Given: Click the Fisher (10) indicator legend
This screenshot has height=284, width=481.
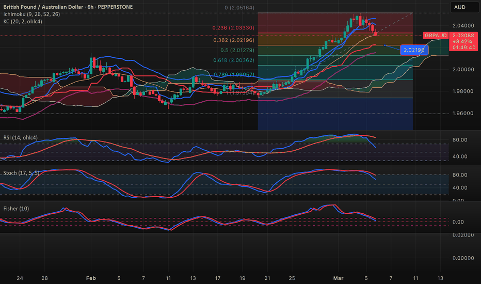Looking at the screenshot, I should pyautogui.click(x=17, y=209).
